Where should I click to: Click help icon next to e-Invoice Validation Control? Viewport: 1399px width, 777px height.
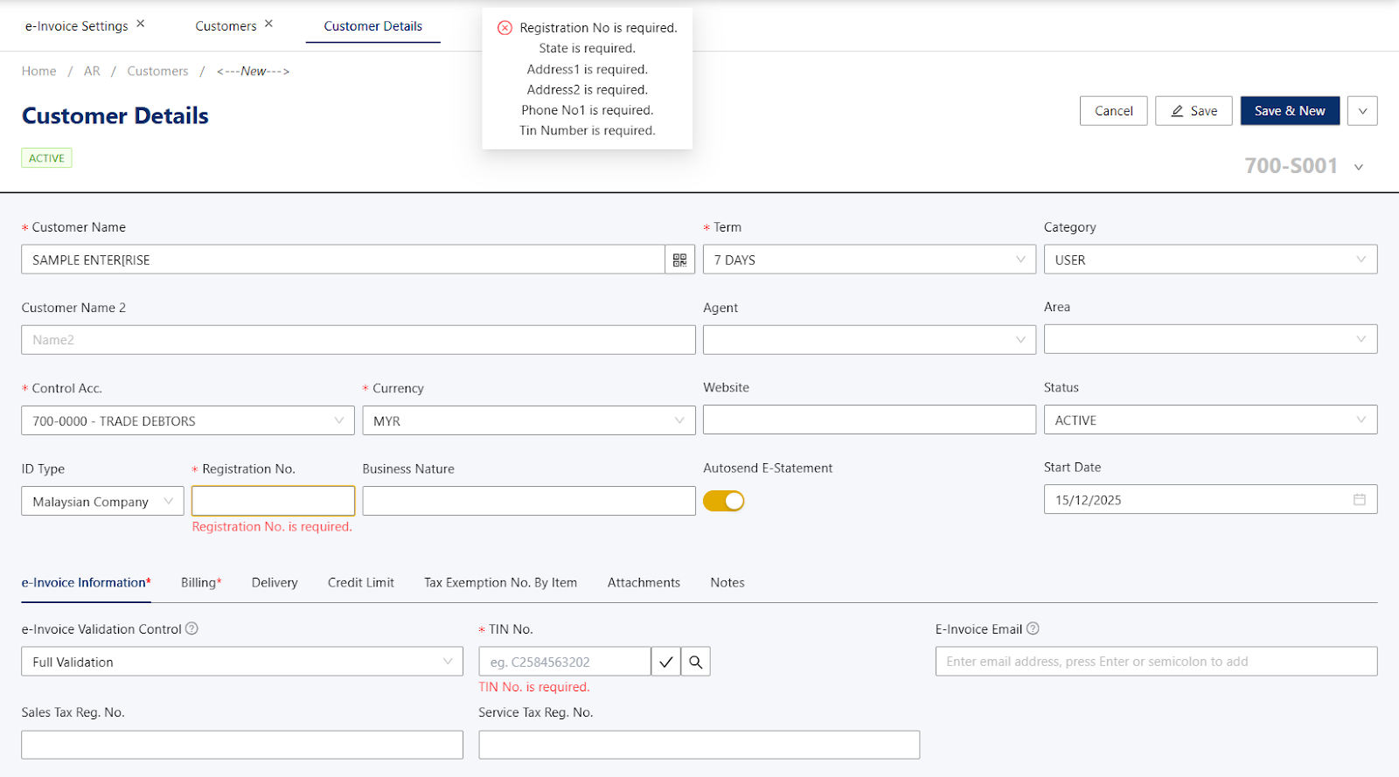192,628
